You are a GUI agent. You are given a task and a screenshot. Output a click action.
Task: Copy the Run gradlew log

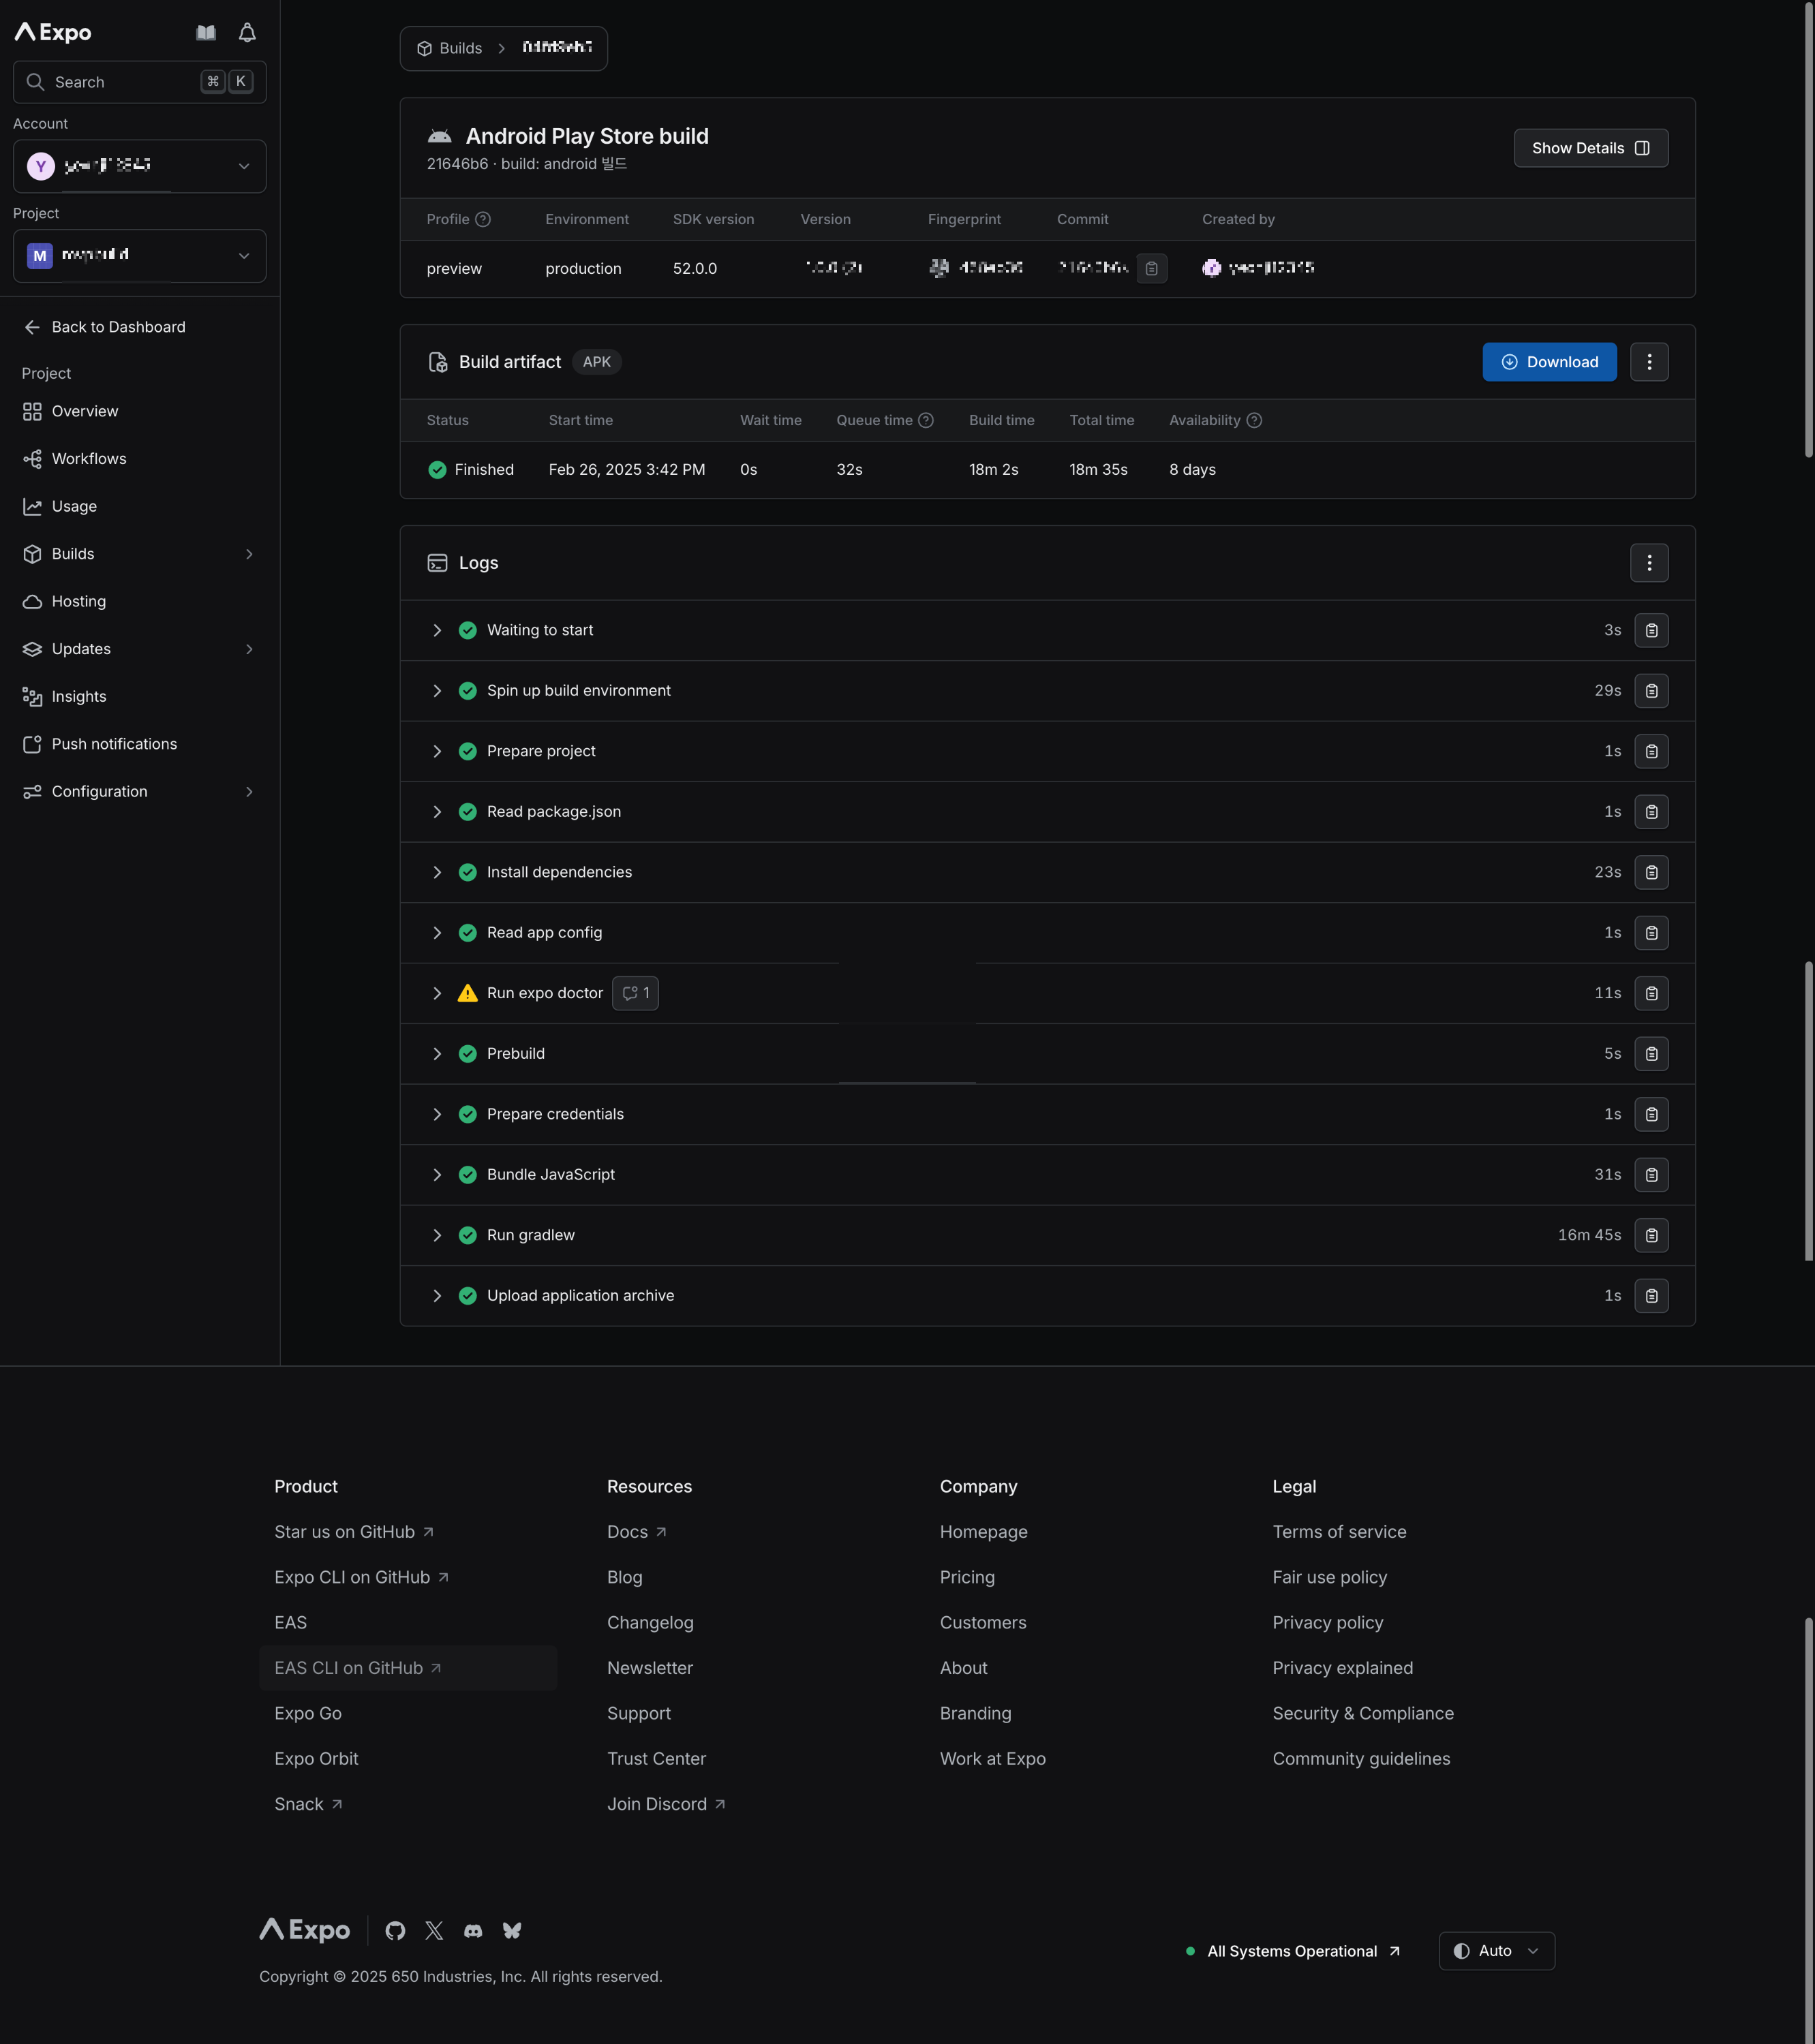pyautogui.click(x=1651, y=1235)
